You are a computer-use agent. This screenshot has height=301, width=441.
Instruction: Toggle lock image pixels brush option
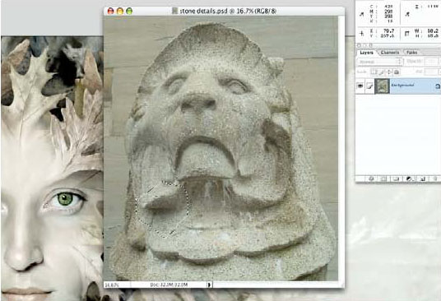pyautogui.click(x=382, y=72)
